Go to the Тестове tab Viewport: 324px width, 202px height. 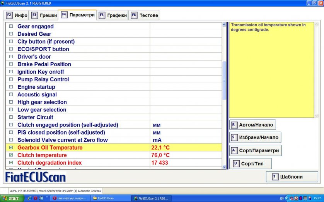pos(145,15)
